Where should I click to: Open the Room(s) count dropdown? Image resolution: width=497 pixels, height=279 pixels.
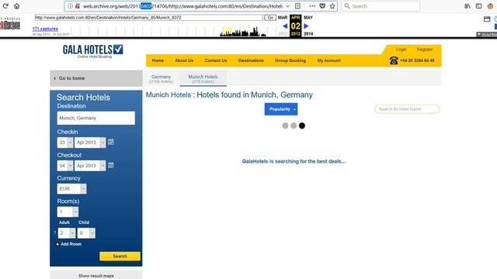68,212
